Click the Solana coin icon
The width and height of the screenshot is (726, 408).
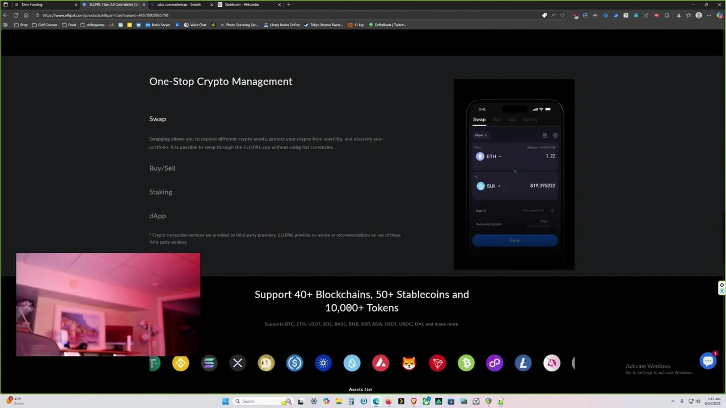click(209, 363)
